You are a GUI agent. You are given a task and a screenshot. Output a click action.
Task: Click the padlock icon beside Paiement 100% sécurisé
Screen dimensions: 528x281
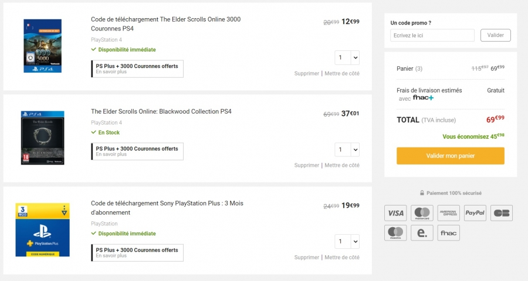tap(422, 193)
